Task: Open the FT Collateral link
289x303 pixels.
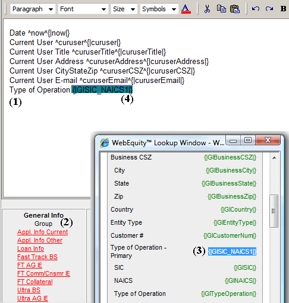Action: 35,282
